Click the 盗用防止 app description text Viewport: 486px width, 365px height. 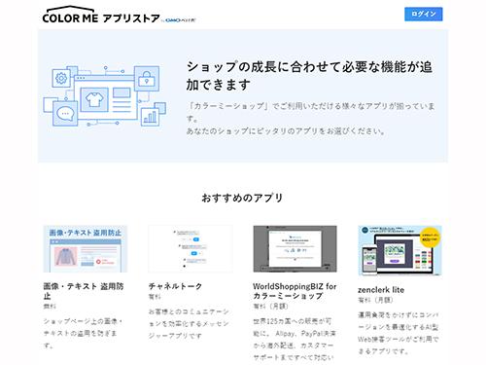coord(84,333)
